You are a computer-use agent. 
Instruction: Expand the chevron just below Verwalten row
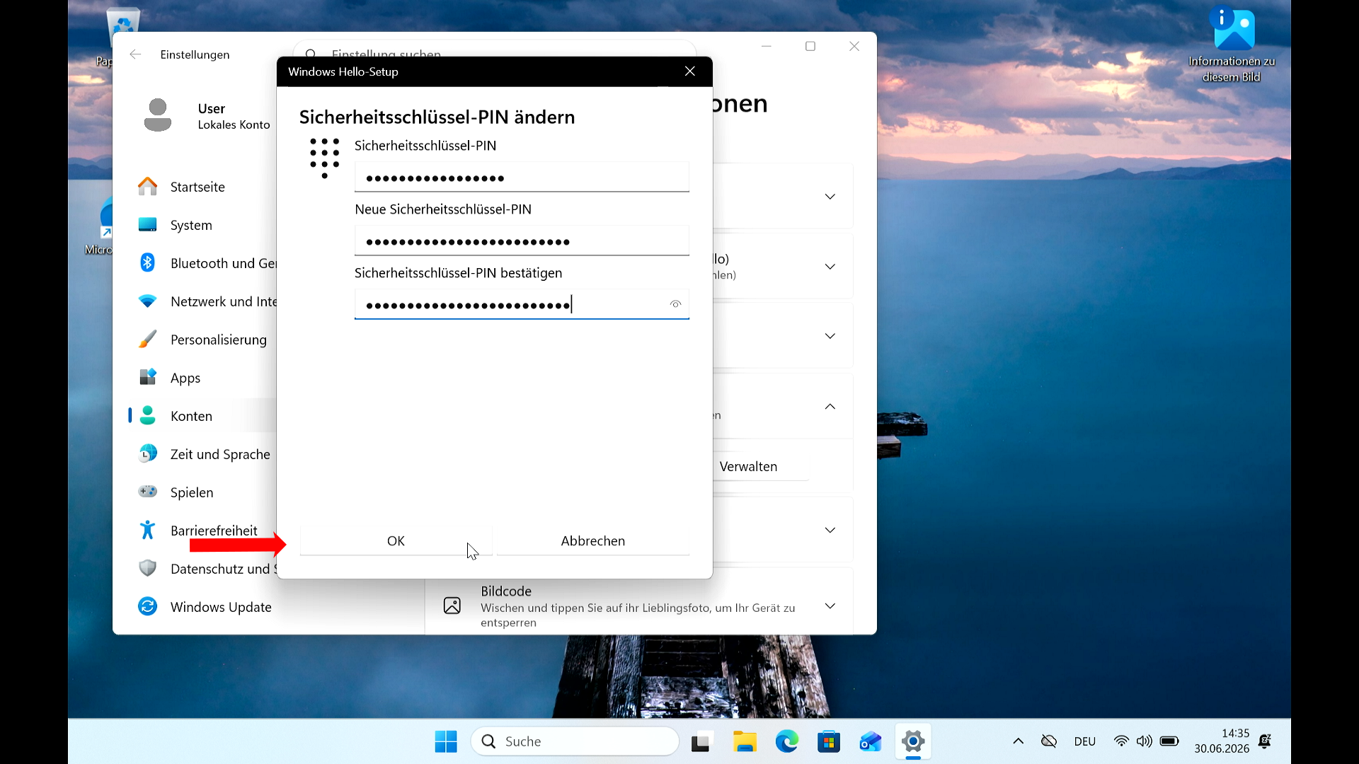[830, 530]
